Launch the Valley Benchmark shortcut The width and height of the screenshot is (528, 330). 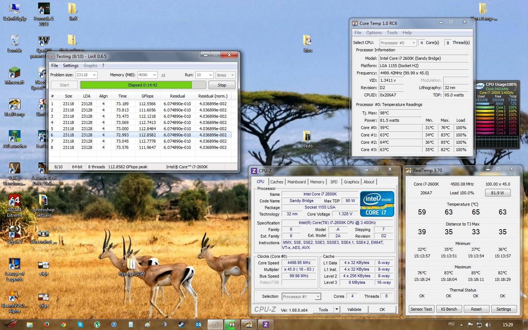14,174
